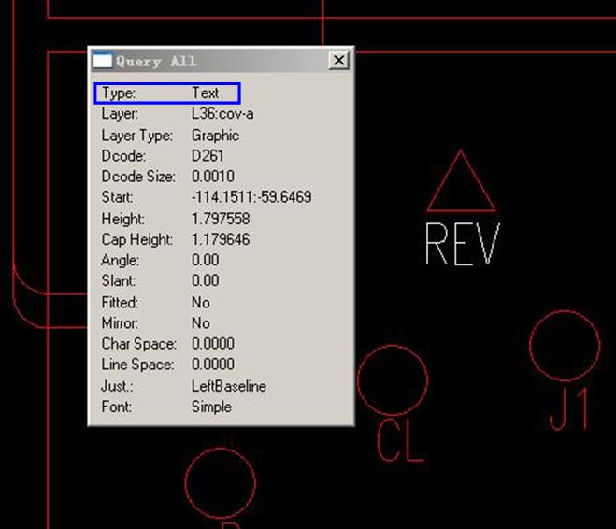This screenshot has width=616, height=529.
Task: Click the Start: label
Action: [x=117, y=197]
